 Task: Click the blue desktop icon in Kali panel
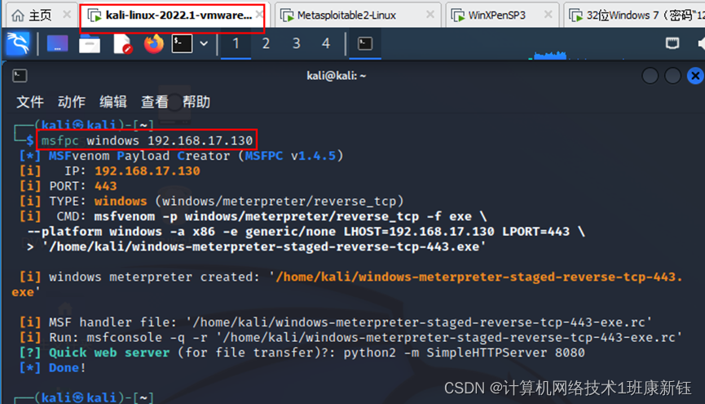click(x=58, y=44)
